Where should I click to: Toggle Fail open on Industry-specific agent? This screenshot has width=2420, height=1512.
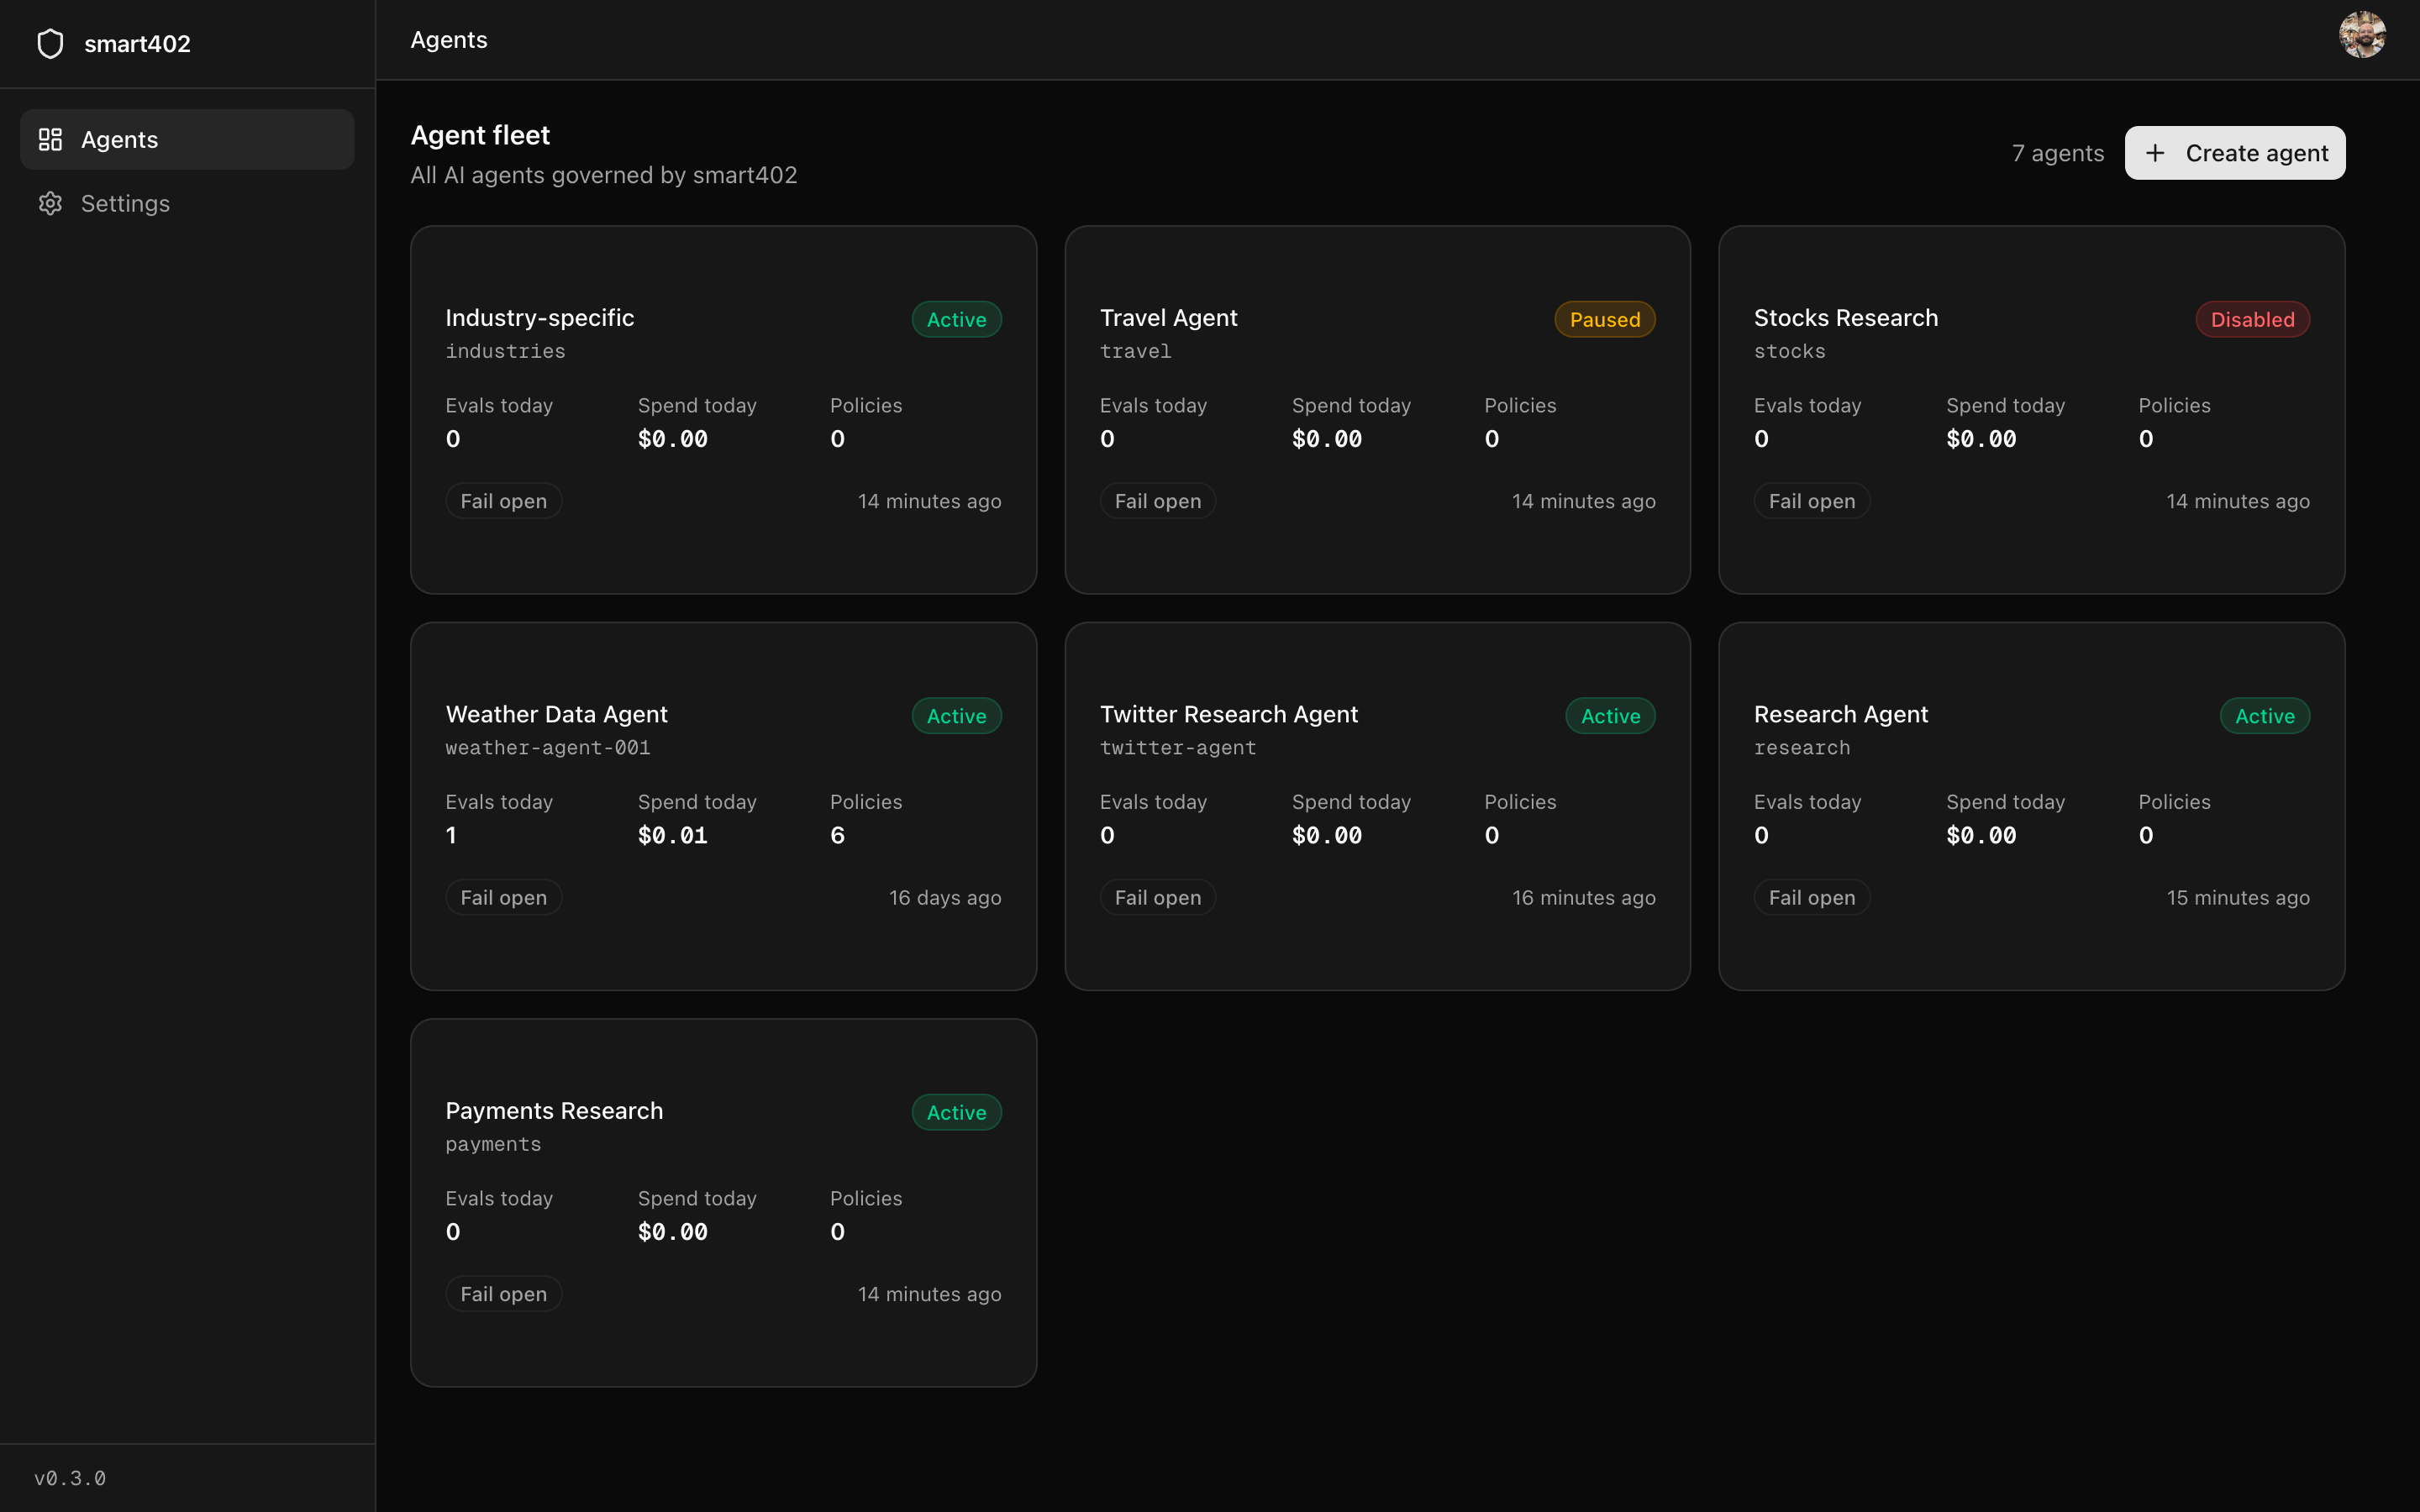[503, 500]
